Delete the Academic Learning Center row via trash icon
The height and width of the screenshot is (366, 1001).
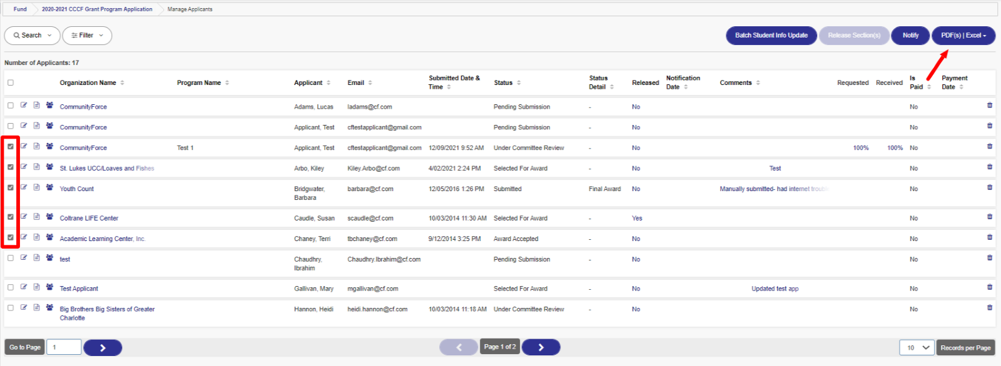989,237
